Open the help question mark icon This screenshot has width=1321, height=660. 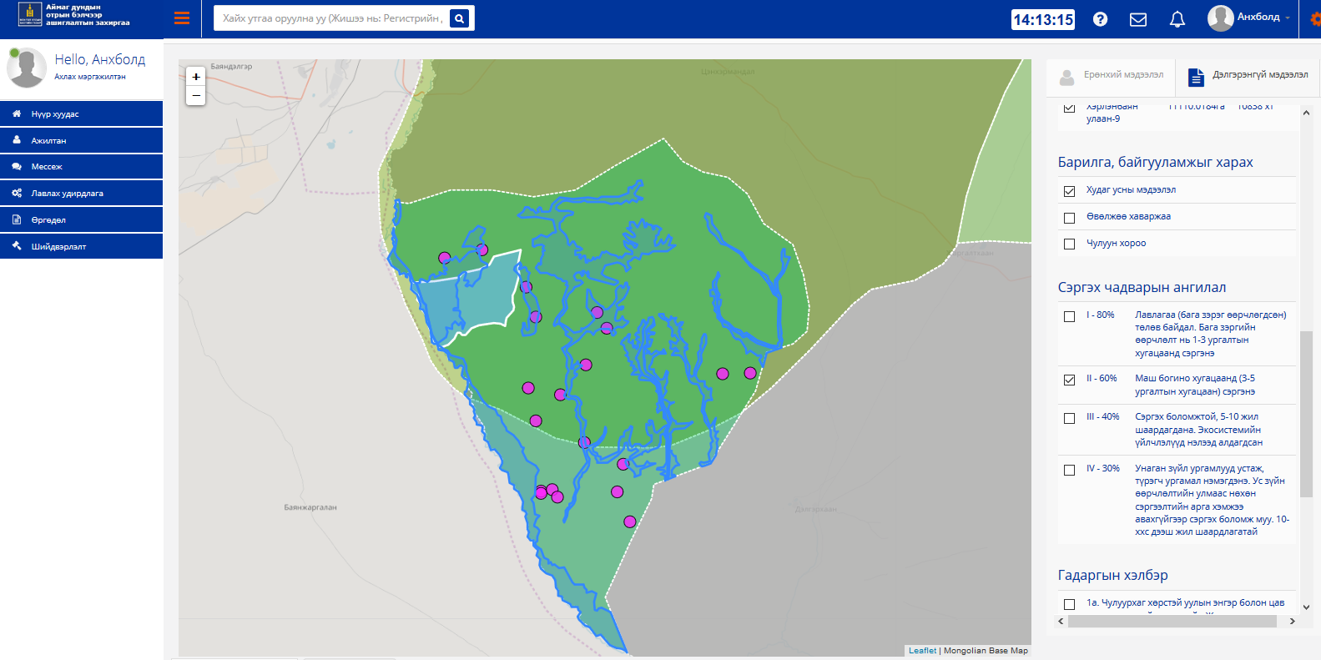click(x=1100, y=19)
